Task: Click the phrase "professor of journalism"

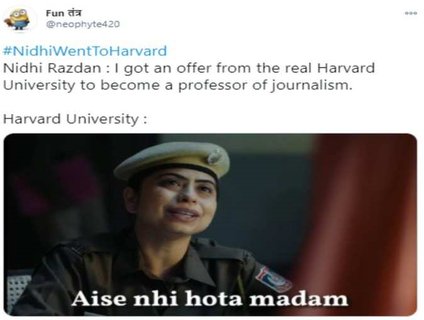Action: click(265, 86)
